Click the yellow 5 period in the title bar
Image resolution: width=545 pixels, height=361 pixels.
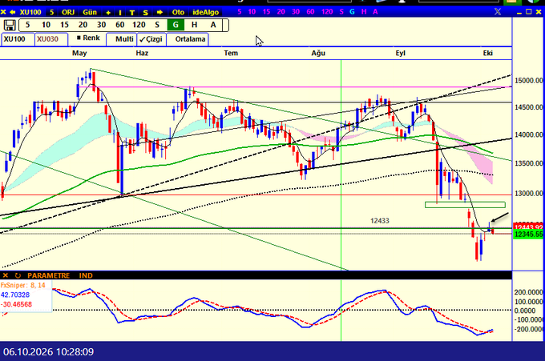point(51,12)
